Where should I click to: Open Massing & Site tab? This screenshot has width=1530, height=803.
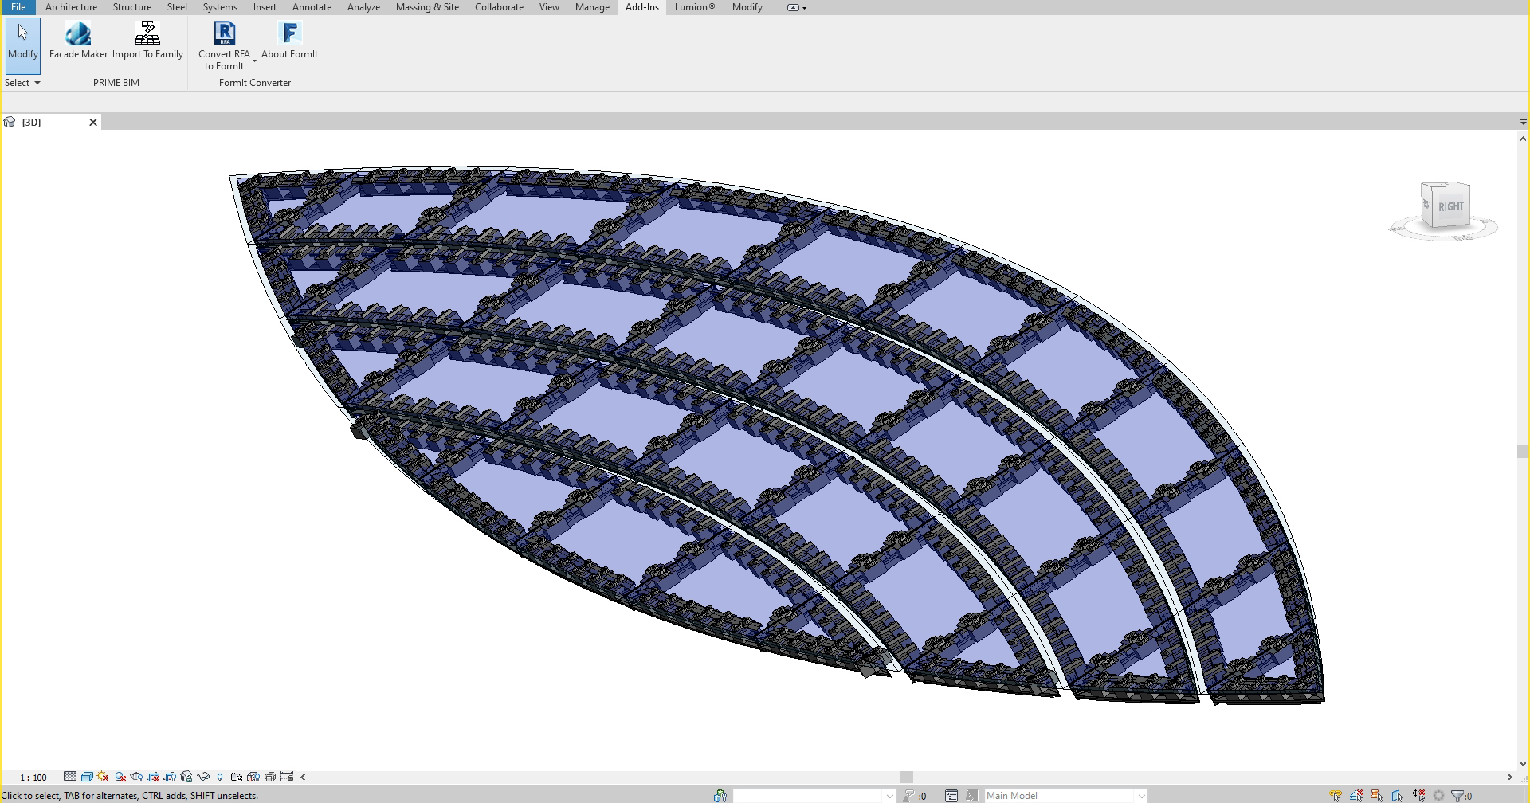pyautogui.click(x=427, y=7)
